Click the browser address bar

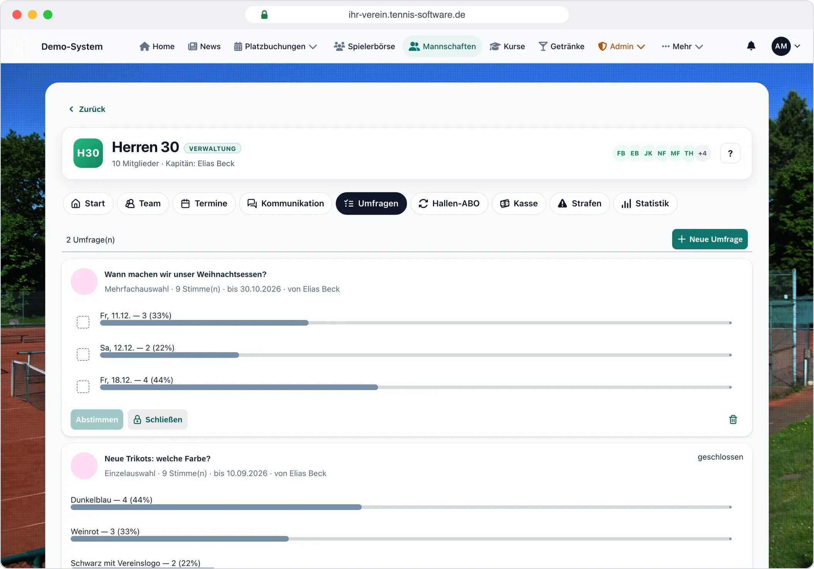[407, 15]
